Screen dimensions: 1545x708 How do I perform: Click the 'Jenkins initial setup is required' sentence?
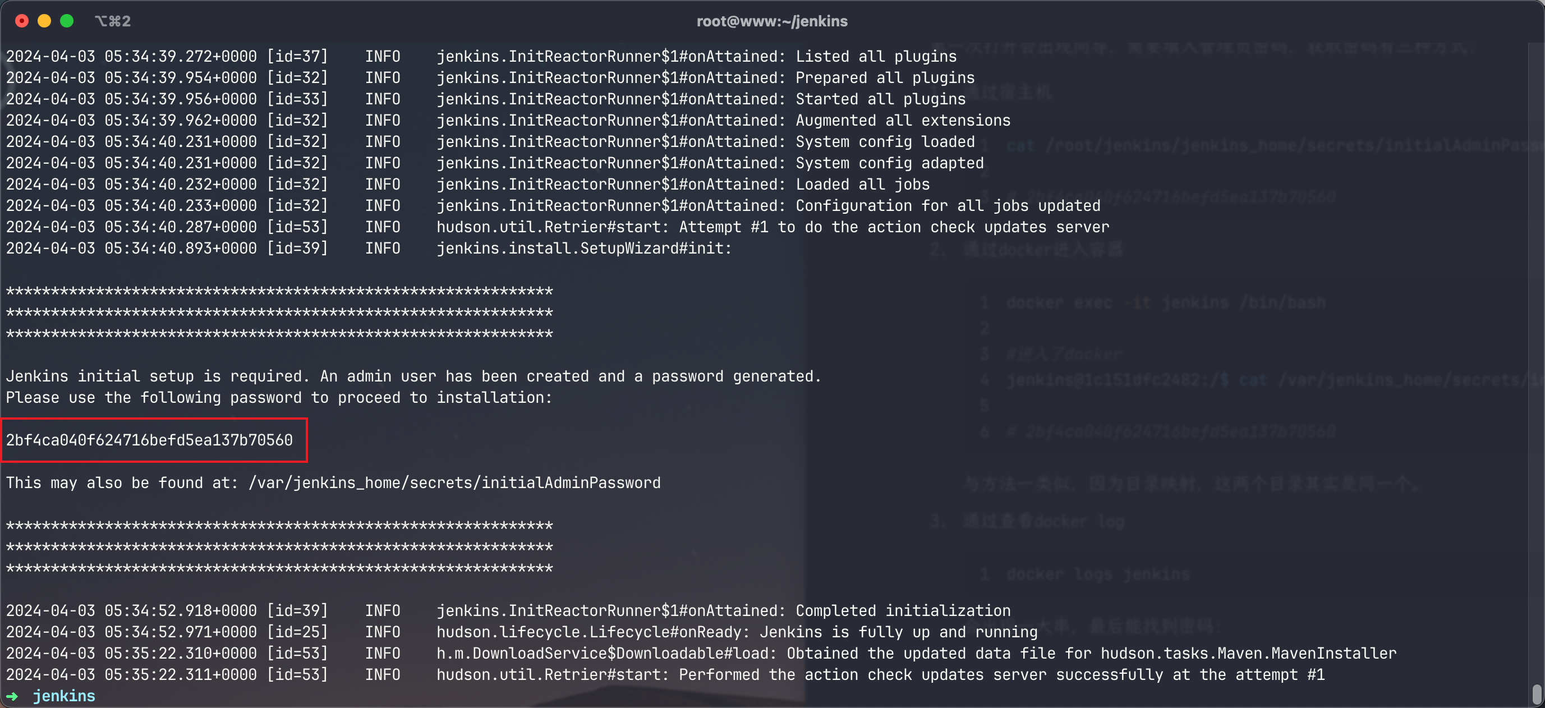[x=158, y=376]
